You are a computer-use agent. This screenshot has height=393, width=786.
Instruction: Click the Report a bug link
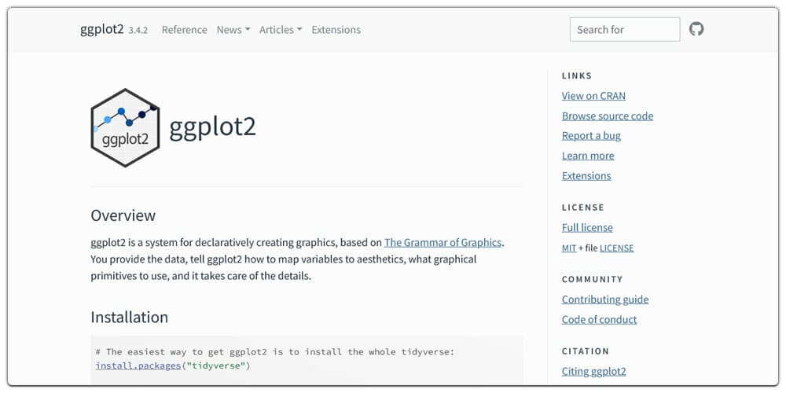tap(591, 136)
